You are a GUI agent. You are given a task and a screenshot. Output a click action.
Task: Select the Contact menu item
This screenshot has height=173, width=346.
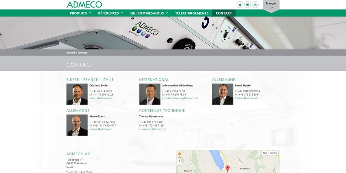click(x=224, y=13)
